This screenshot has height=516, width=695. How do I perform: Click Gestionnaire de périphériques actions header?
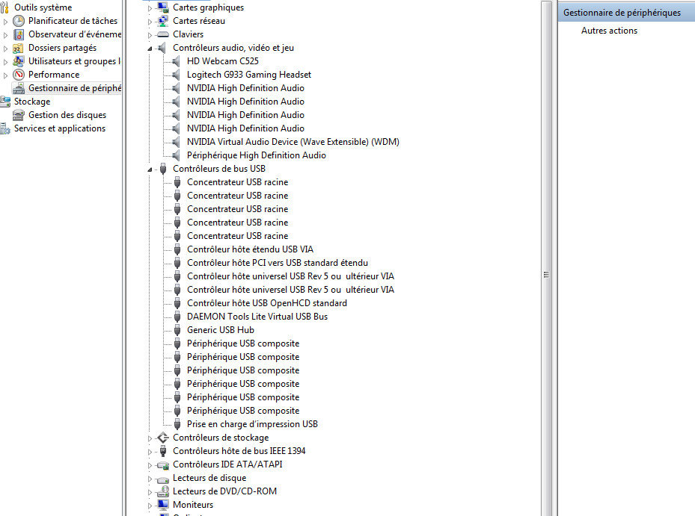[626, 13]
